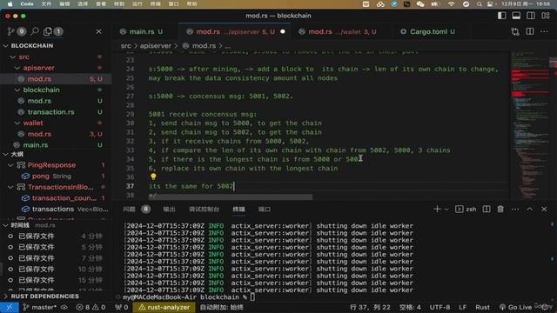557x313 pixels.
Task: Change language mode Rust in status bar
Action: (482, 307)
